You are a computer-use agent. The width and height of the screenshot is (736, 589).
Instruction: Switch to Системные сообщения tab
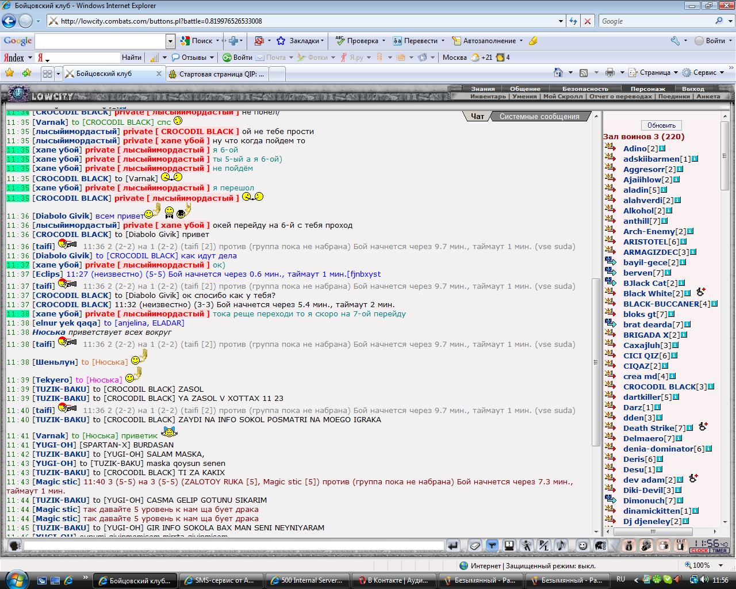pyautogui.click(x=539, y=116)
